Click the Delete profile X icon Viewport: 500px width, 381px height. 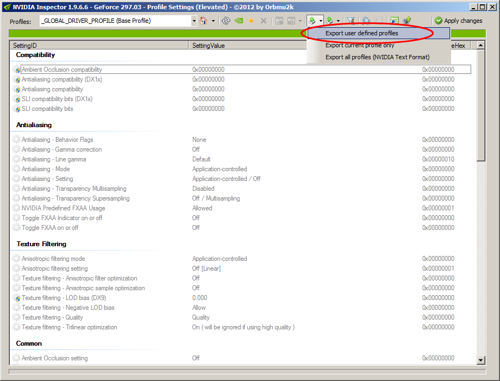(264, 21)
